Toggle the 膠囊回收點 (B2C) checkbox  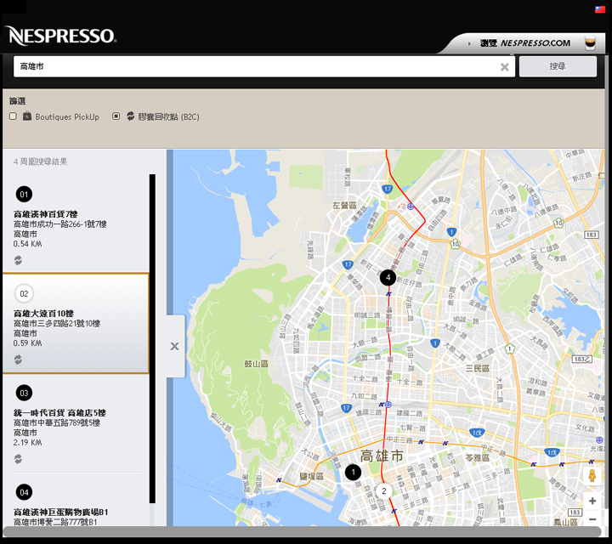pyautogui.click(x=116, y=116)
